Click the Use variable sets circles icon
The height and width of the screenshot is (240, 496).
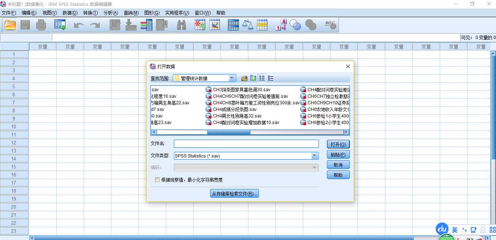tap(295, 25)
